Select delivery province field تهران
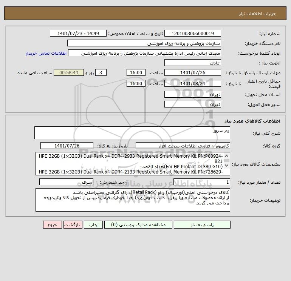Viewport: 291px width, 281px height. click(x=193, y=94)
